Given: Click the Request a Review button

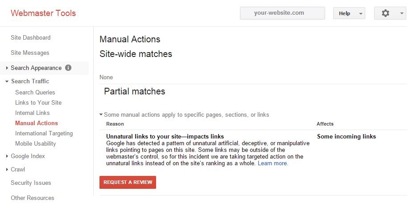Looking at the screenshot, I should pyautogui.click(x=128, y=182).
